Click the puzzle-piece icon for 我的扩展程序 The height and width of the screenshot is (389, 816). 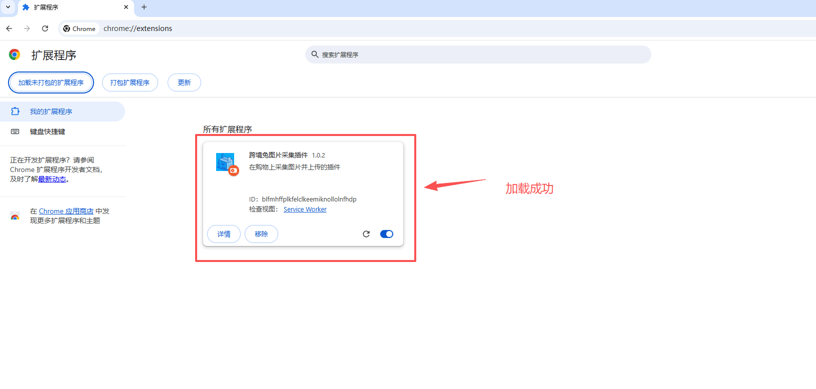16,111
